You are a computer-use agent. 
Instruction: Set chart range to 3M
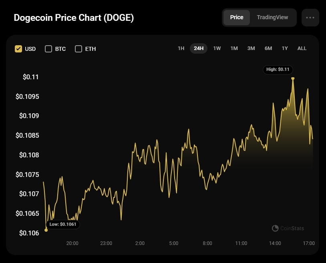[251, 48]
